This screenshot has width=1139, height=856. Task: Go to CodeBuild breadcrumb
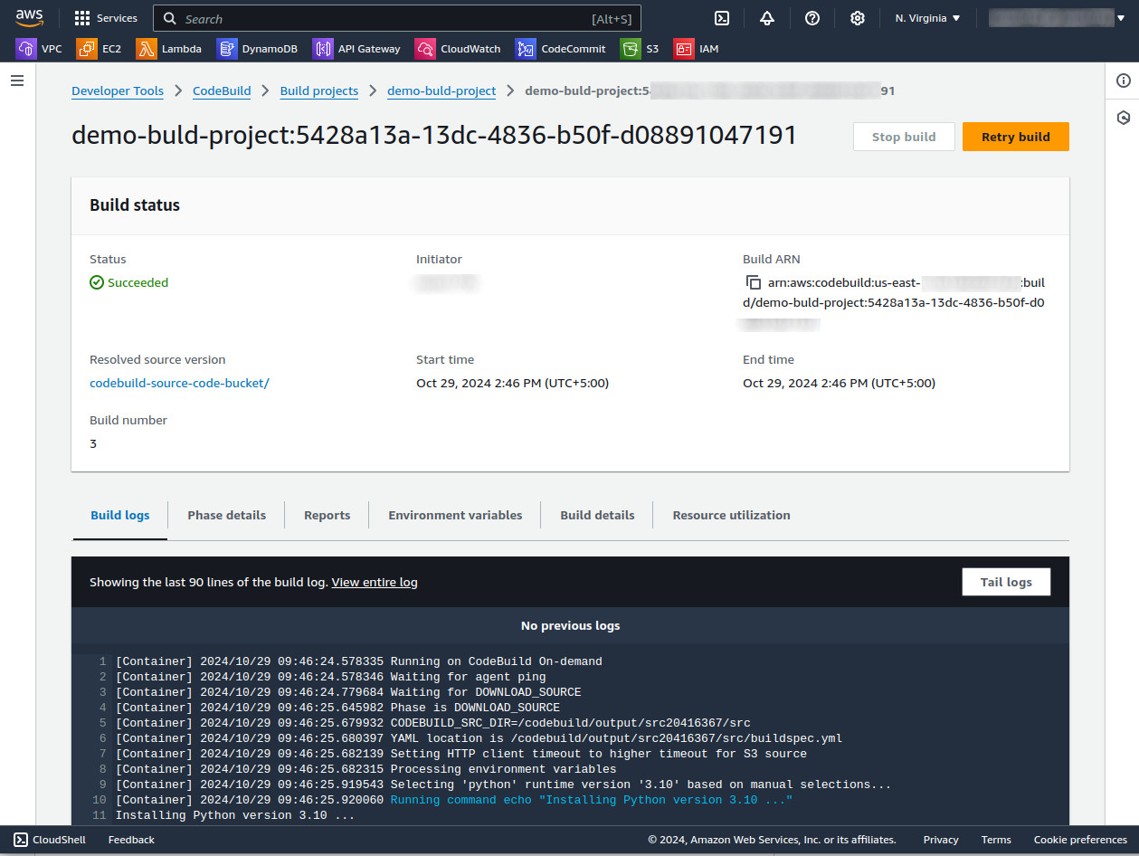(223, 91)
